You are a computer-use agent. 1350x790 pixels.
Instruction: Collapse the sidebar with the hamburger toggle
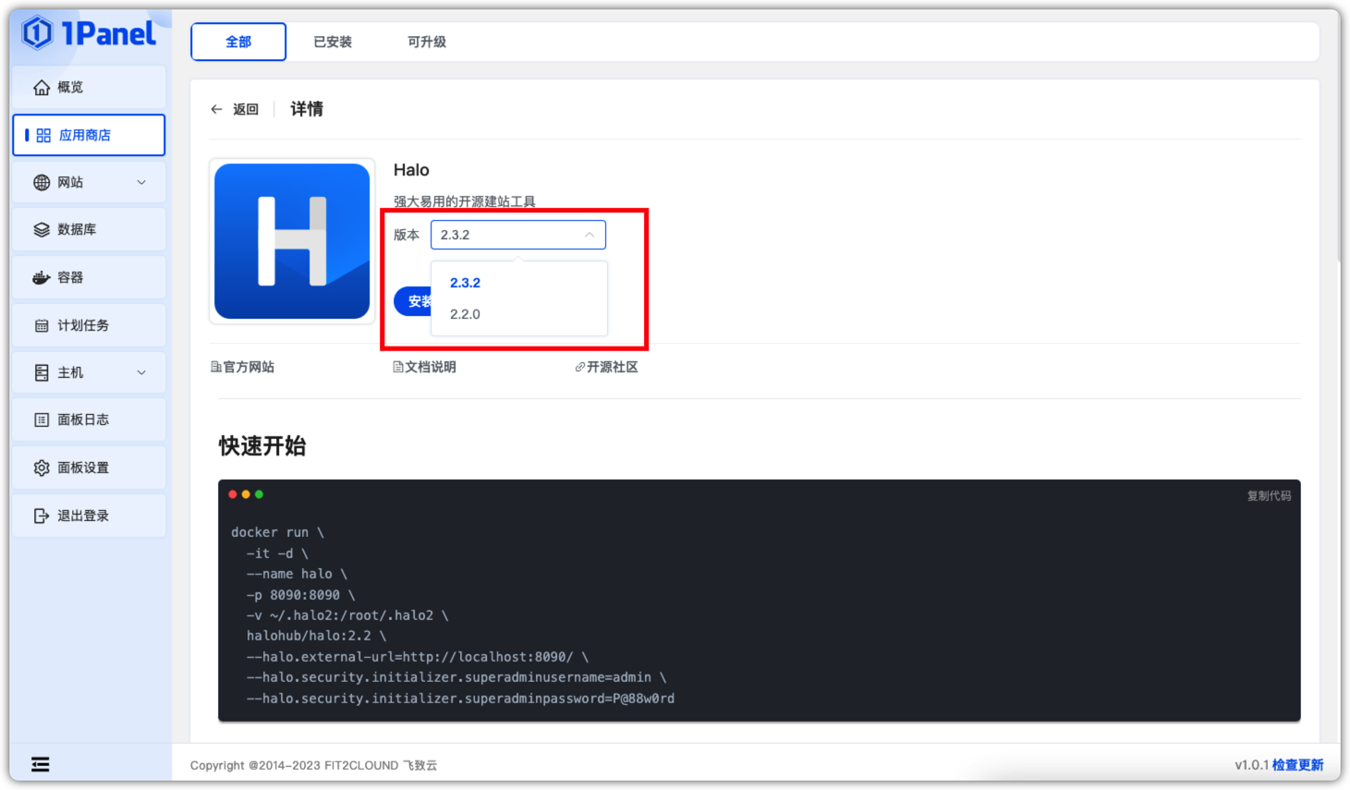pyautogui.click(x=40, y=764)
